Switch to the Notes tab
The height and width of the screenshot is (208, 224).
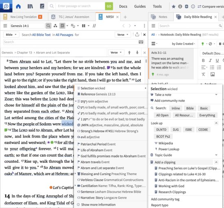click(x=161, y=17)
